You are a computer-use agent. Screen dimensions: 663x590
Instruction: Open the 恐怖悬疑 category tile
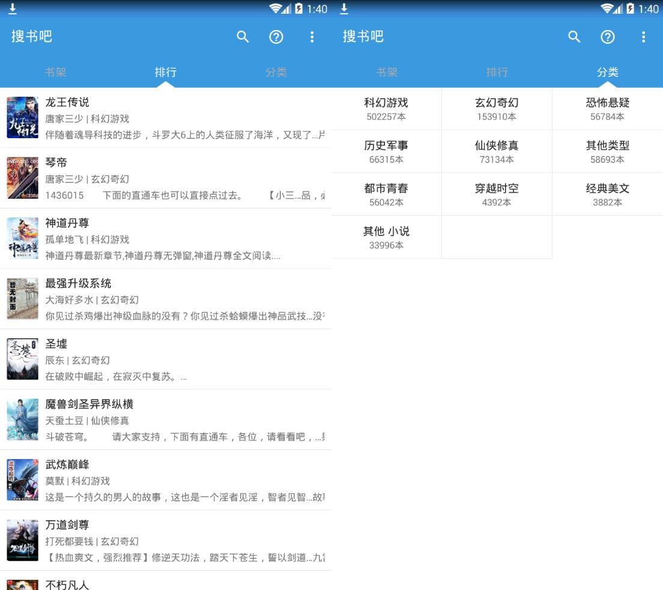607,109
